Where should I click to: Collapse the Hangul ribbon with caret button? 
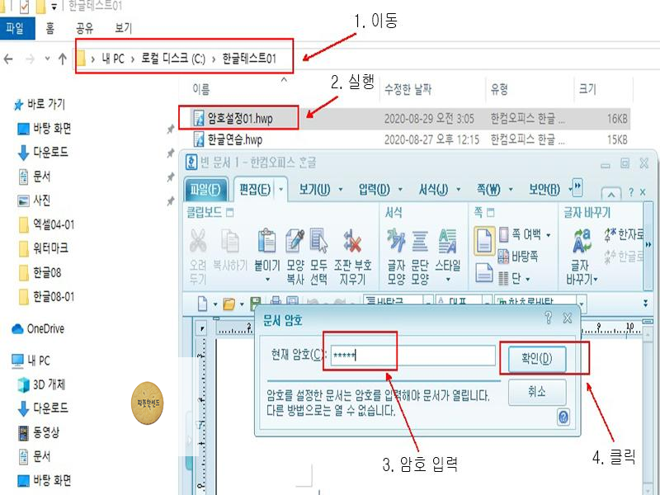point(611,194)
